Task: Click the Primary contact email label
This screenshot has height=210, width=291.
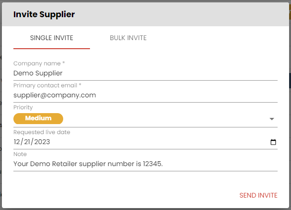Action: point(47,85)
